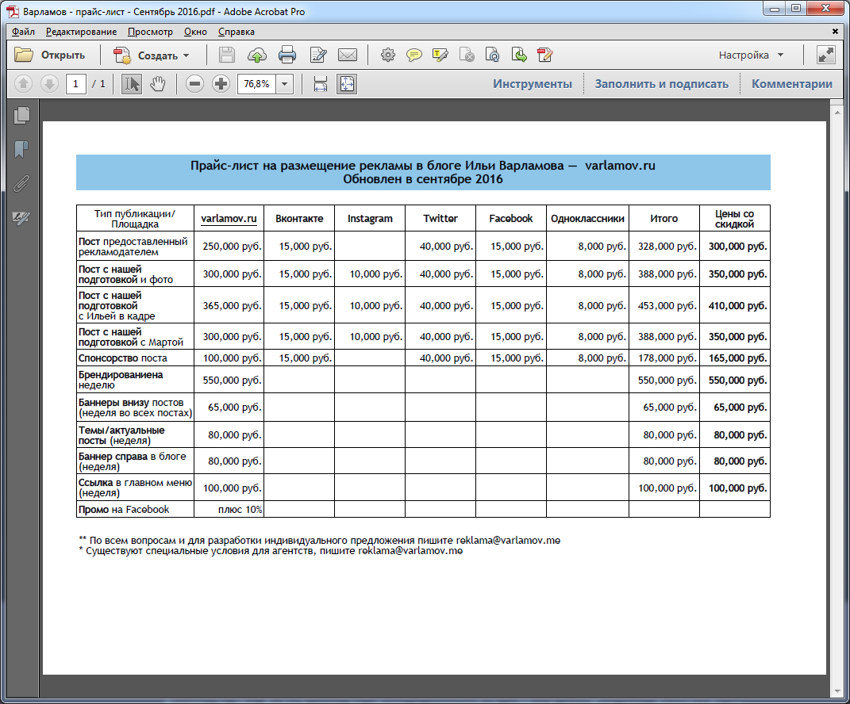Screen dimensions: 850x704
Task: Select the Highlight text tool
Action: coord(440,55)
